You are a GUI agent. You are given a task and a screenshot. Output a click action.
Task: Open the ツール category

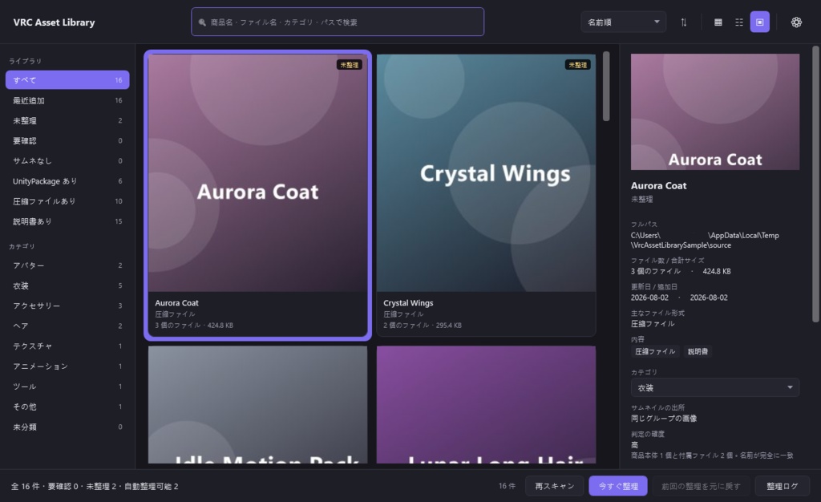click(x=67, y=387)
